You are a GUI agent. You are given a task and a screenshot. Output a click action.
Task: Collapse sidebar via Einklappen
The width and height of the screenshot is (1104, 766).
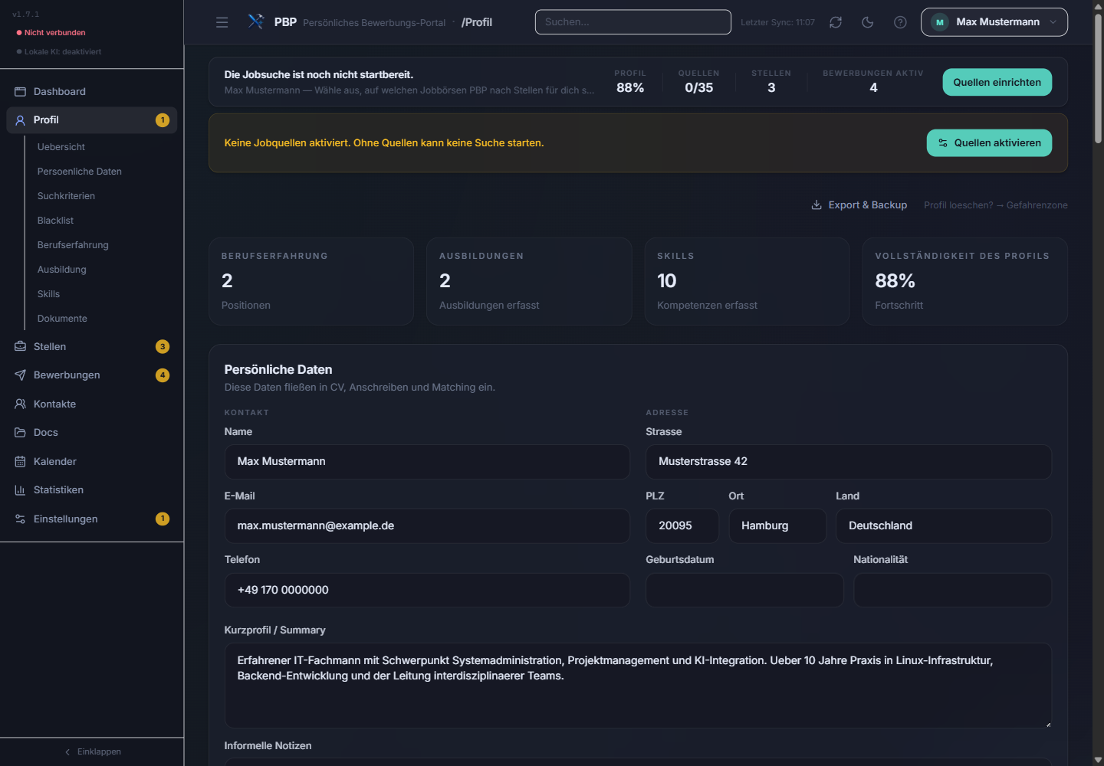[x=92, y=751]
